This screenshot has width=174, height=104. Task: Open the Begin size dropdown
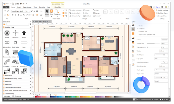point(161,74)
